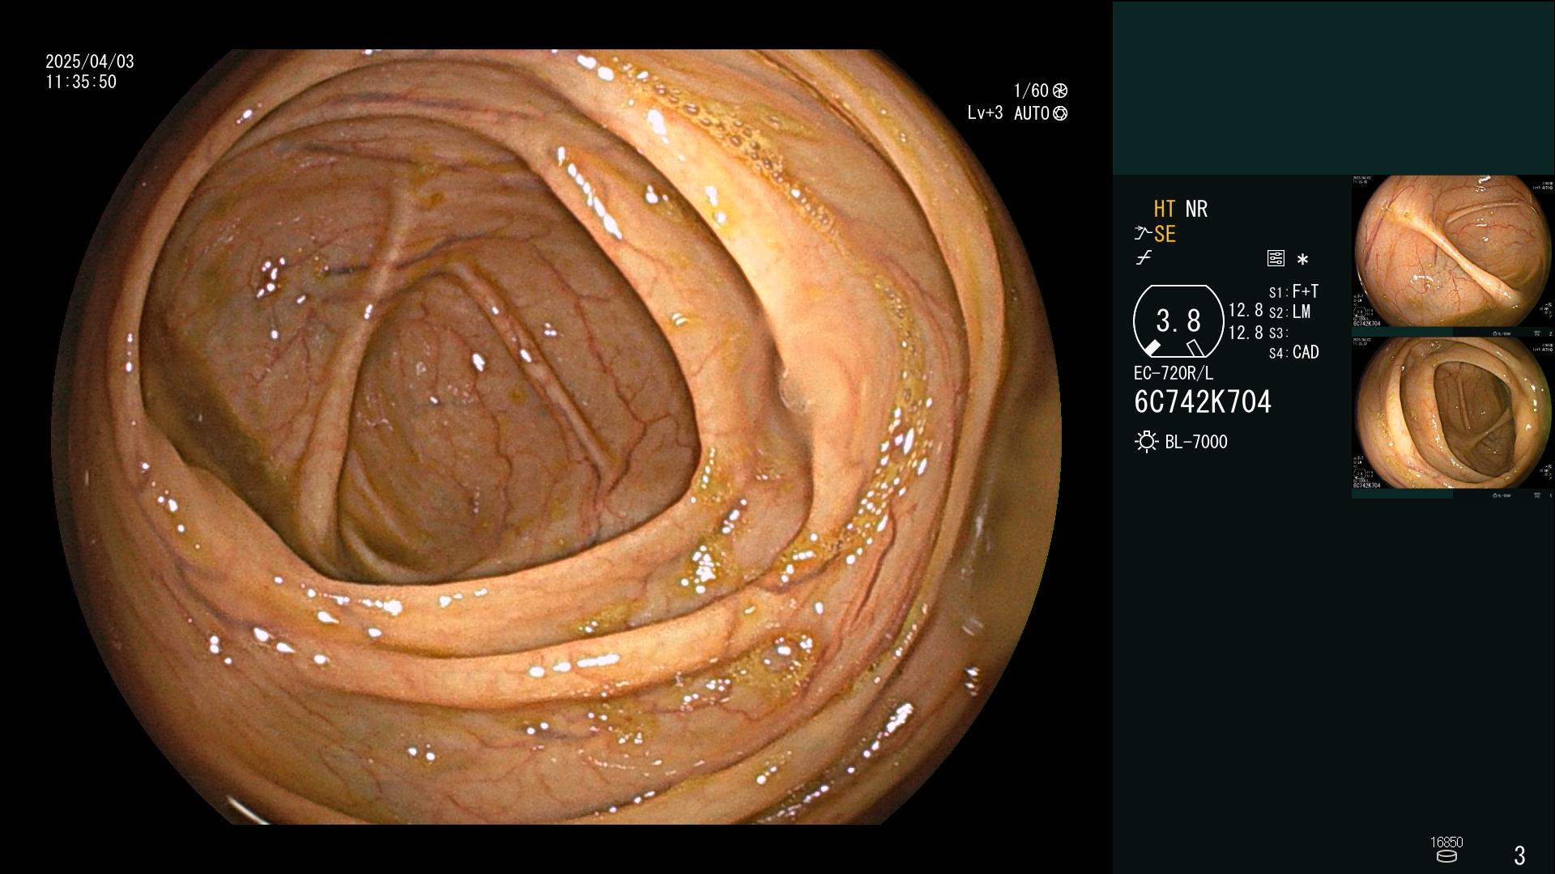Click the S2 switch assignment LM
The image size is (1555, 874).
pyautogui.click(x=1290, y=312)
